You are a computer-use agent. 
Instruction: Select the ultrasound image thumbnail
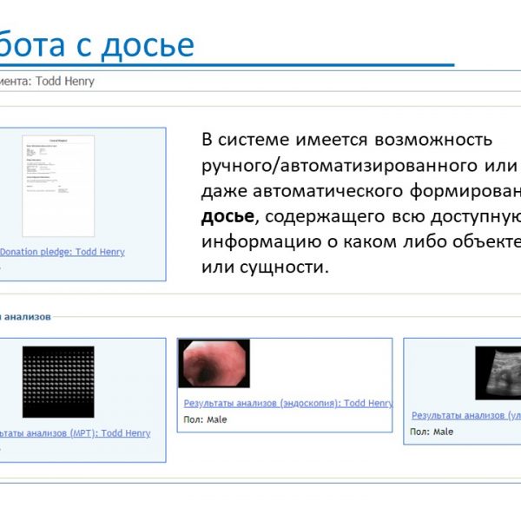point(498,373)
